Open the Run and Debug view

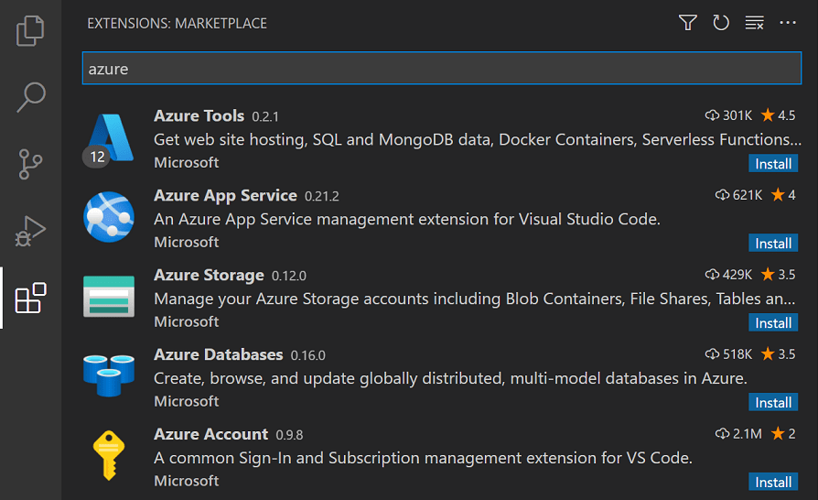[x=30, y=231]
